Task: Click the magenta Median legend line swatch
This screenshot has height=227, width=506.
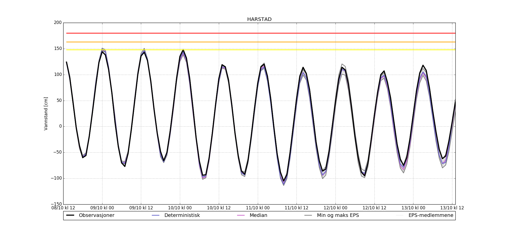Action: tap(241, 215)
